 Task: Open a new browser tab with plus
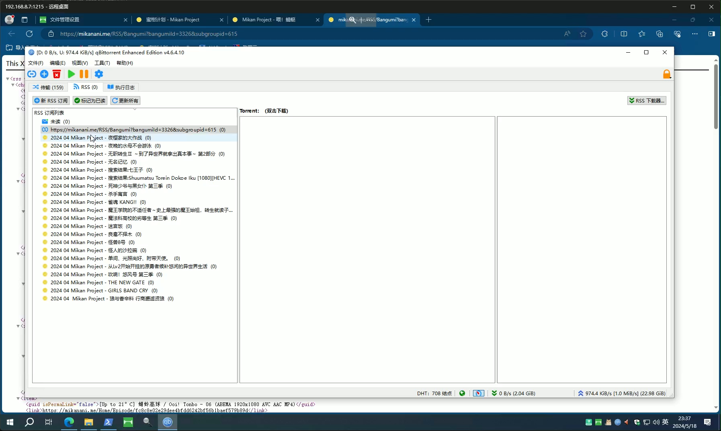428,20
